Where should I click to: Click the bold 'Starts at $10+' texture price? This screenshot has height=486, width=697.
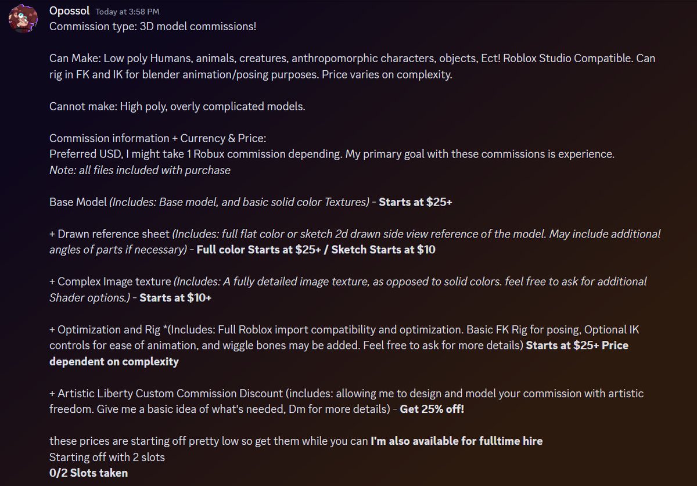[x=175, y=298]
